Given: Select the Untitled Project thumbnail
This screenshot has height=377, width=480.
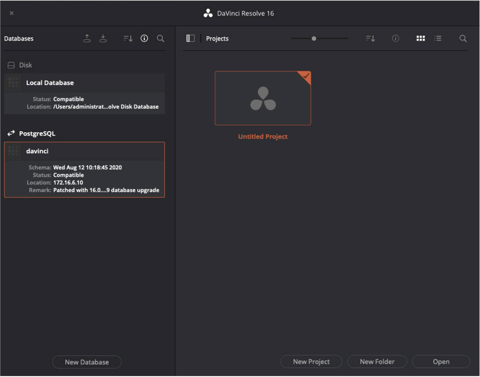Looking at the screenshot, I should click(x=263, y=98).
